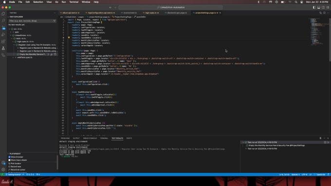The width and height of the screenshot is (331, 186).
Task: Open macOS Spotlight search icon
Action: (296, 2)
